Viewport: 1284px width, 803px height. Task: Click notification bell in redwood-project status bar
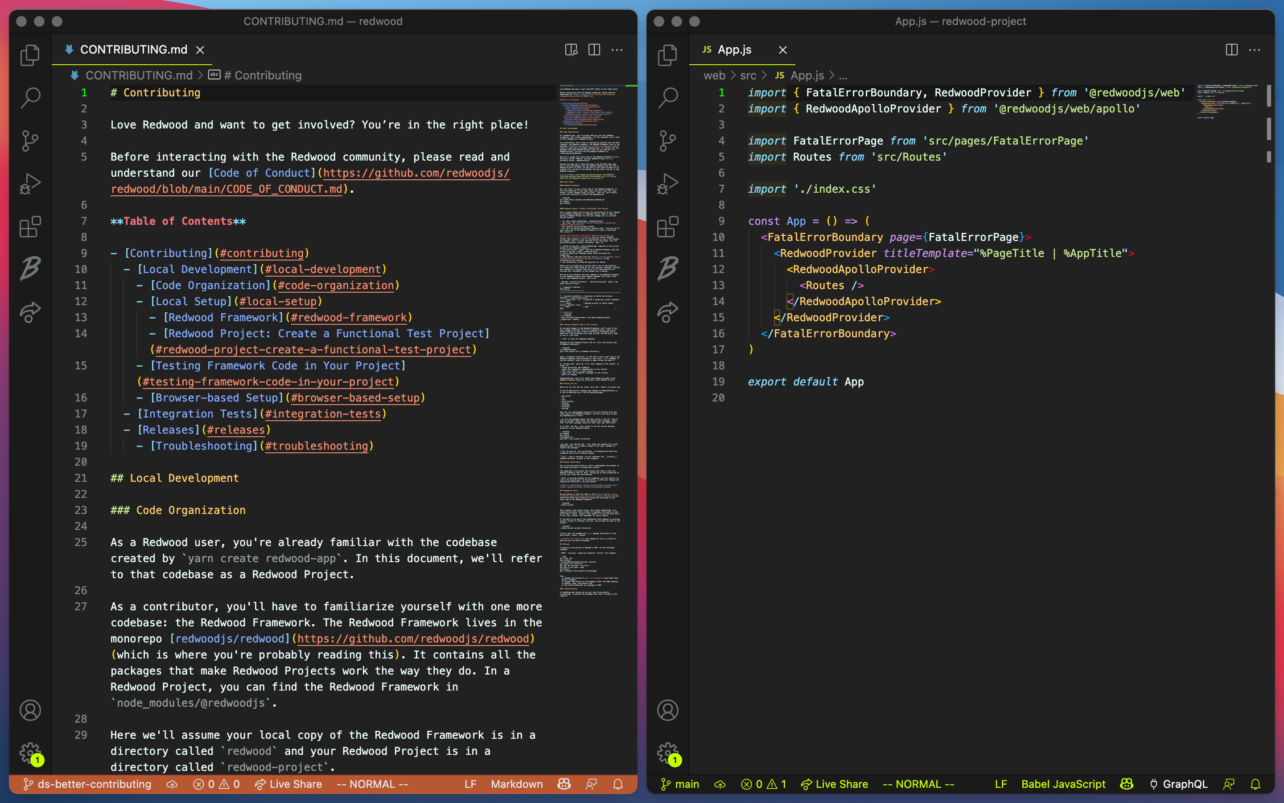click(x=1255, y=784)
